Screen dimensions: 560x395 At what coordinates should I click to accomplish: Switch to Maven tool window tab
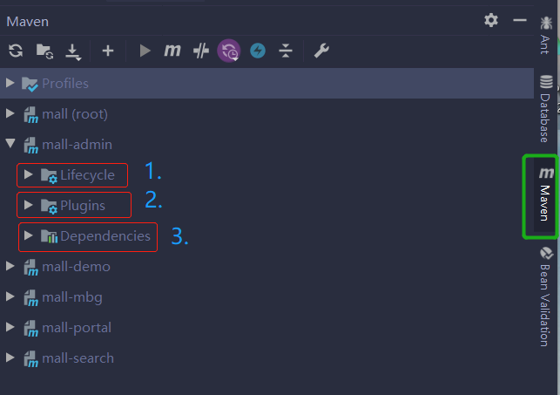tap(545, 194)
